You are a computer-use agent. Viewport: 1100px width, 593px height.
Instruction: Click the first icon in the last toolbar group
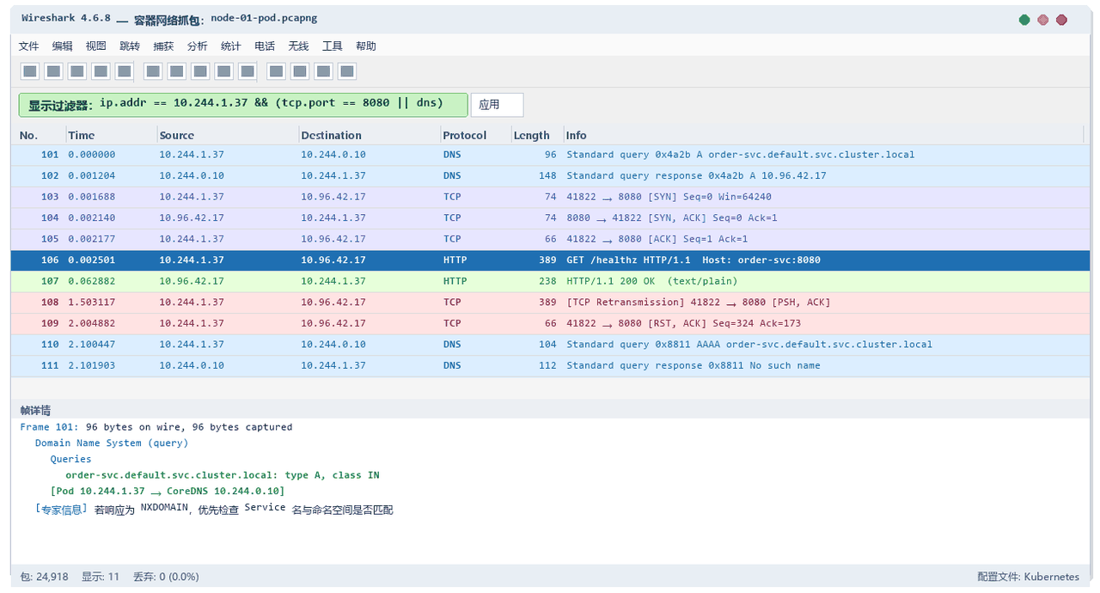(277, 71)
